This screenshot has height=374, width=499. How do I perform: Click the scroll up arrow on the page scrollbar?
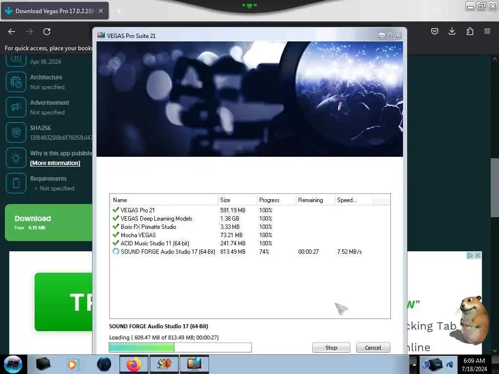(x=495, y=59)
